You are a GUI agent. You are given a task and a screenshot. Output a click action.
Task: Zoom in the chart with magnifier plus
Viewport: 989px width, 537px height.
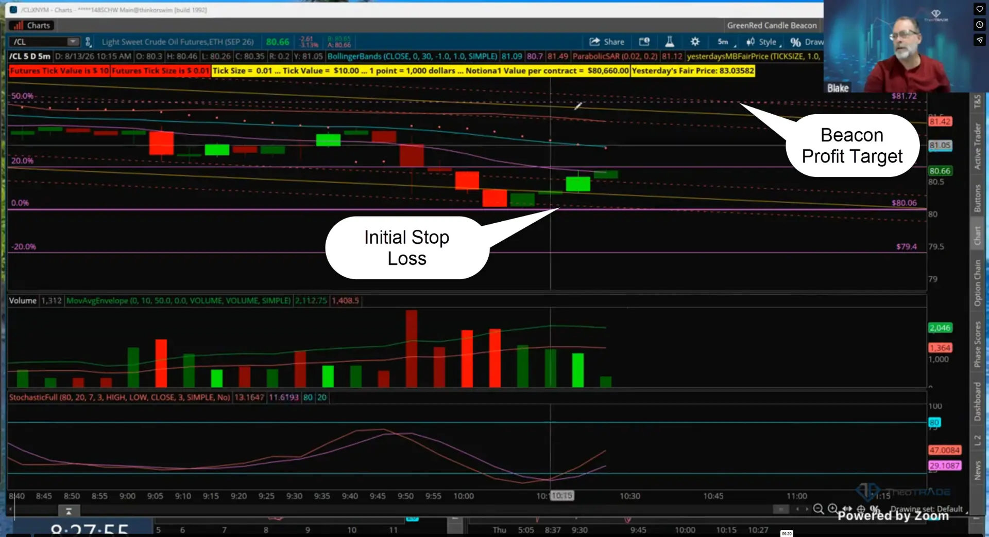click(x=832, y=509)
